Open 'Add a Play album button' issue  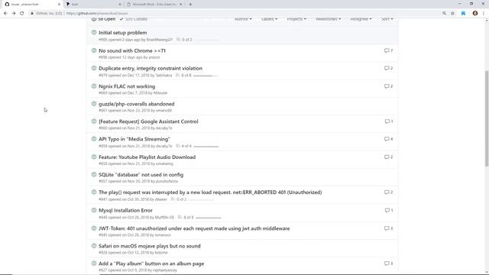[x=151, y=264]
